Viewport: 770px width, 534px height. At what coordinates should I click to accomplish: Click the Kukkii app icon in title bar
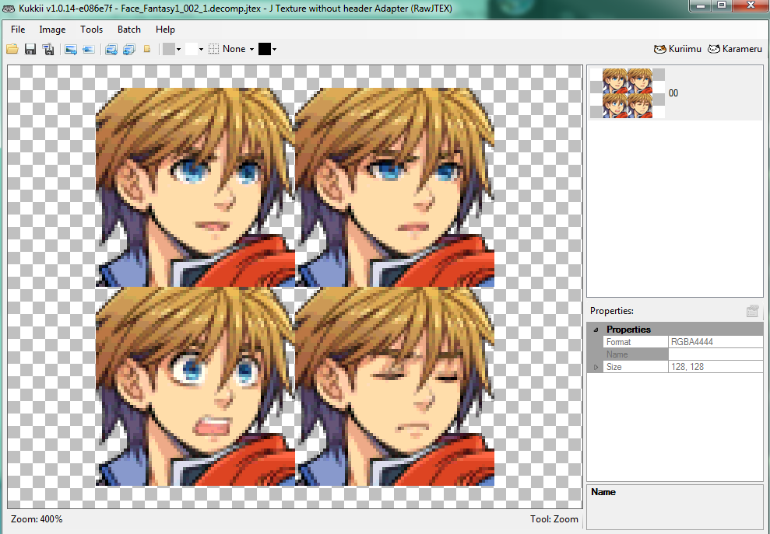pyautogui.click(x=9, y=8)
